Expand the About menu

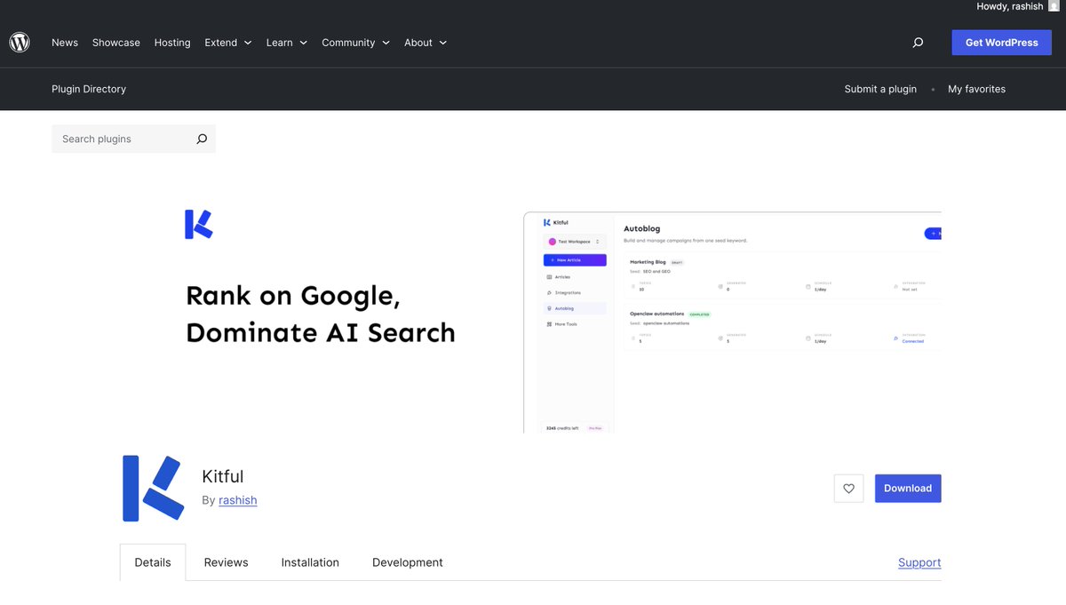(x=426, y=43)
